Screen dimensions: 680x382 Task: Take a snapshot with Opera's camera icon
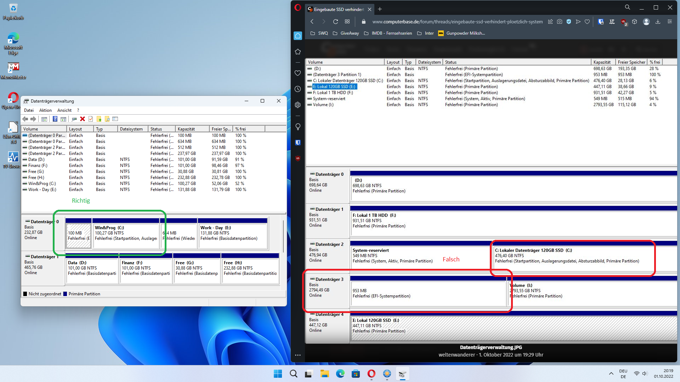click(560, 22)
